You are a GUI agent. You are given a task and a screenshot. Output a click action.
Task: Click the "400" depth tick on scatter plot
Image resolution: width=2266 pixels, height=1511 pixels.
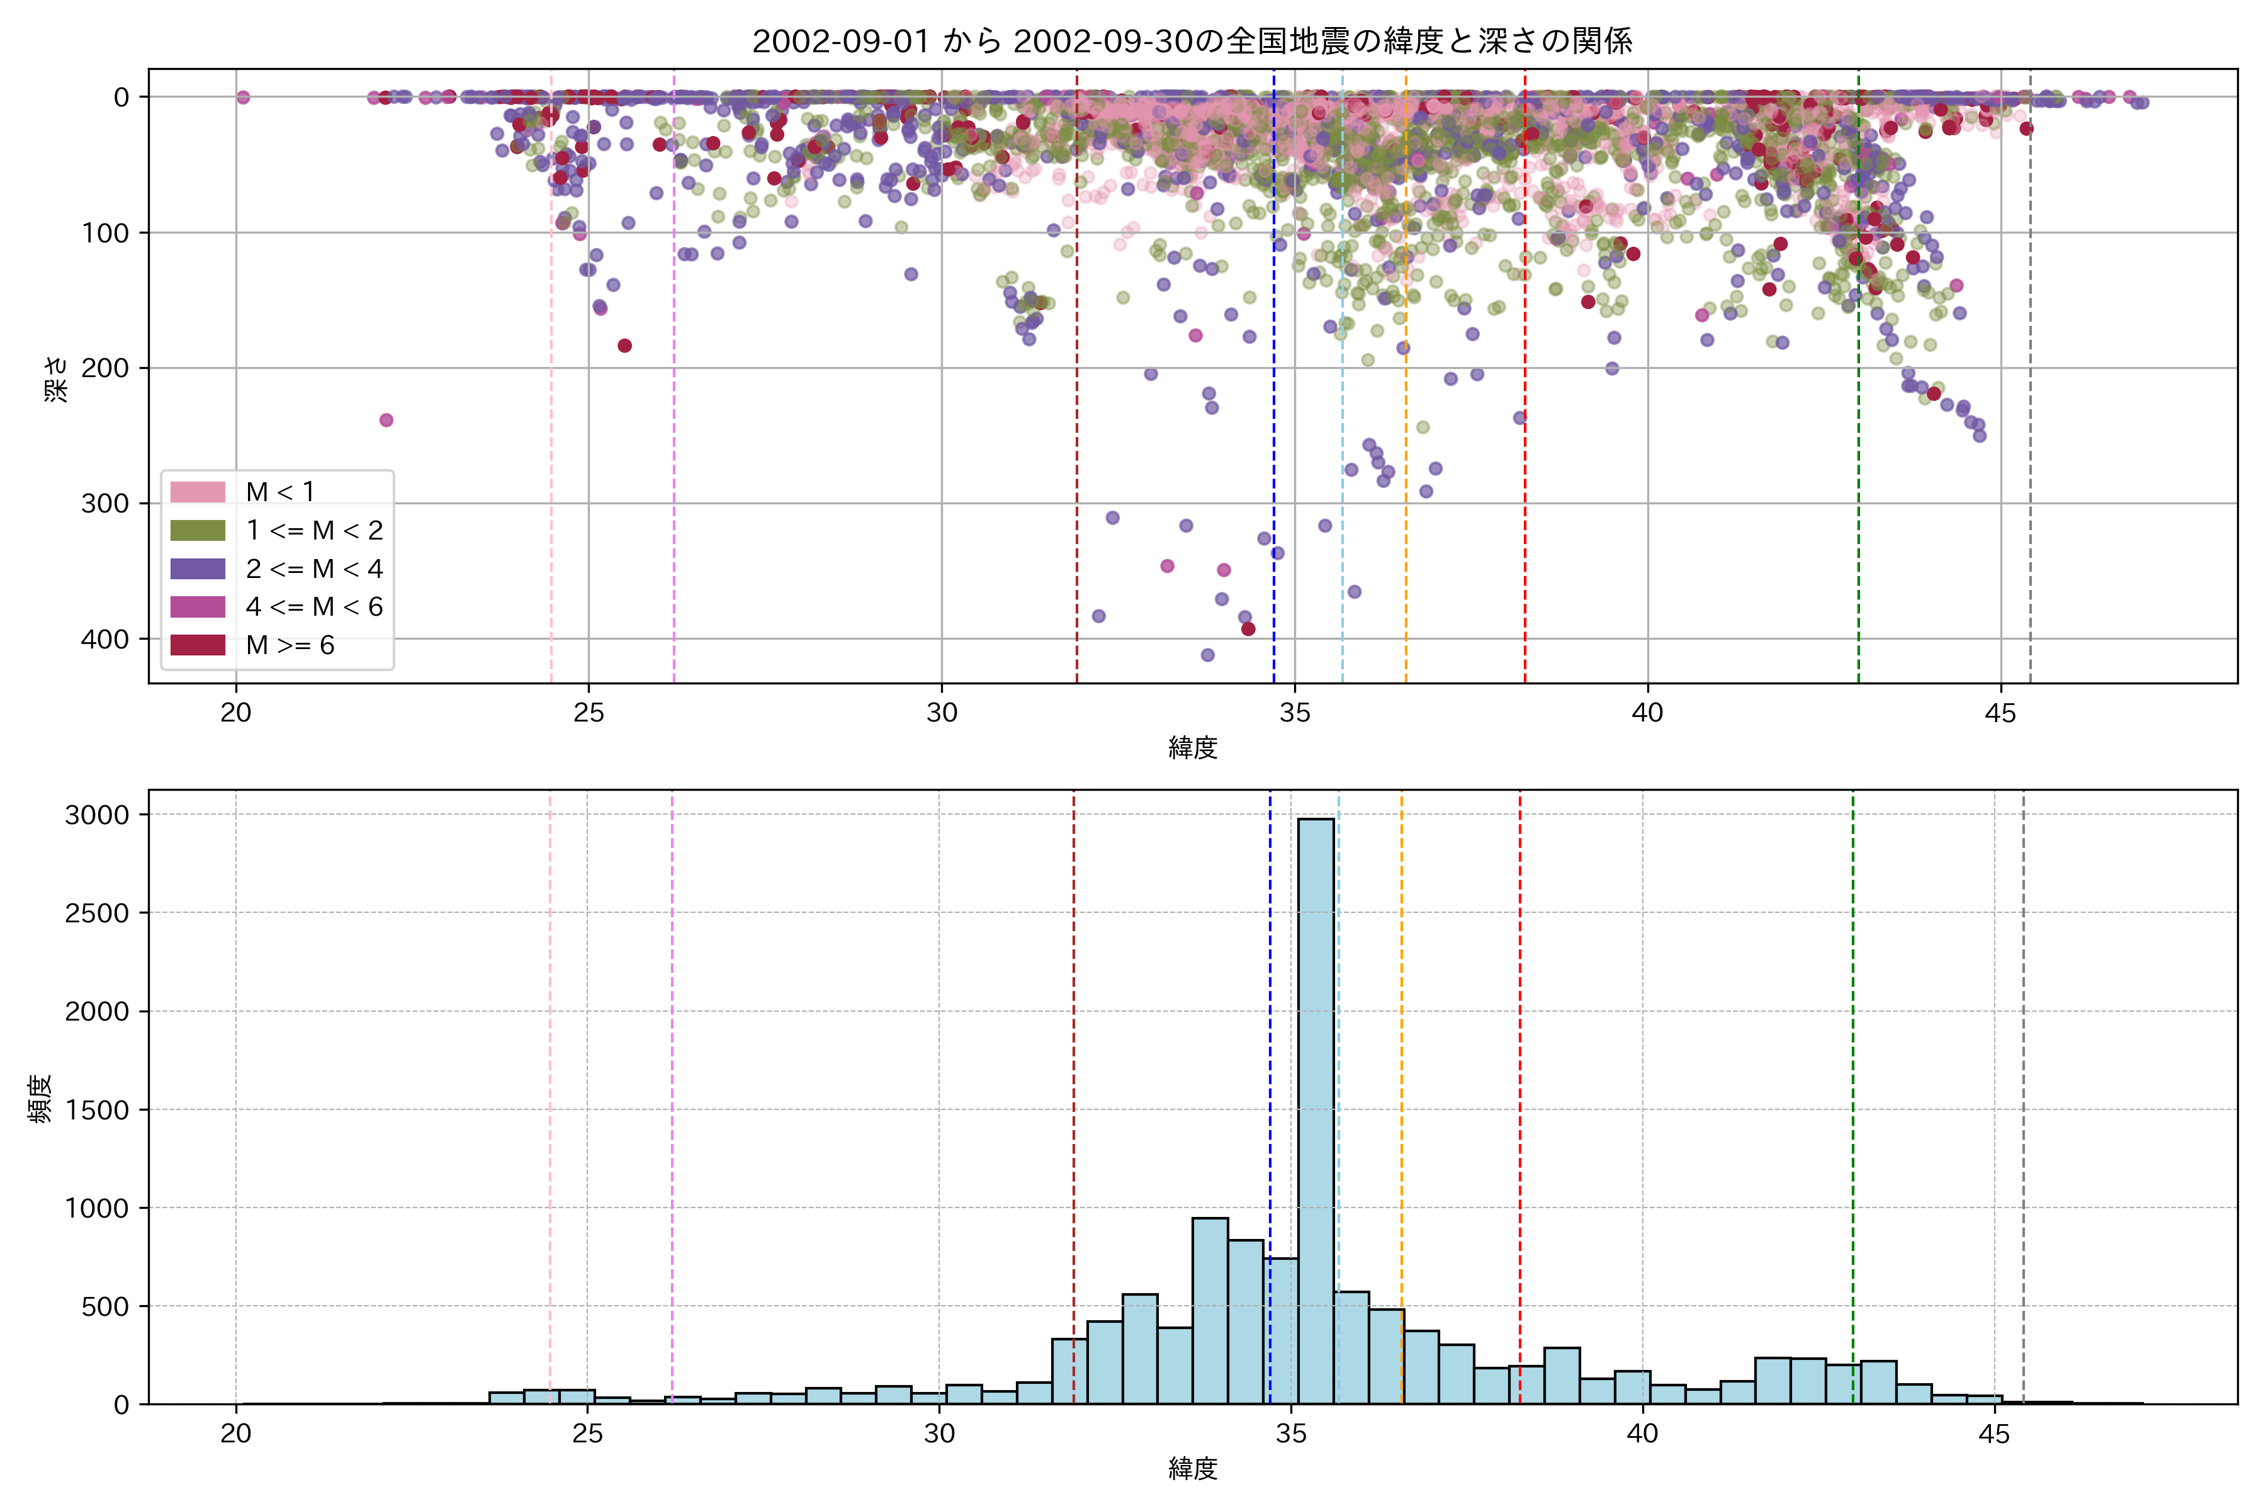105,640
